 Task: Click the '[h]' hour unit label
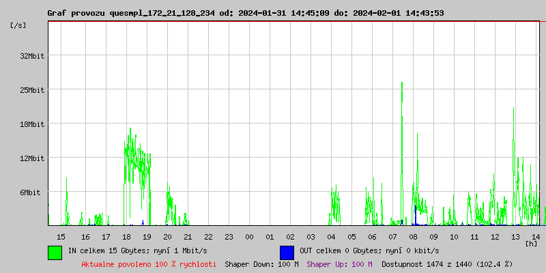coord(531,243)
